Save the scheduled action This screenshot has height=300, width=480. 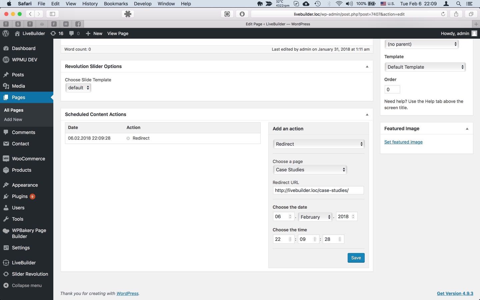click(x=356, y=258)
